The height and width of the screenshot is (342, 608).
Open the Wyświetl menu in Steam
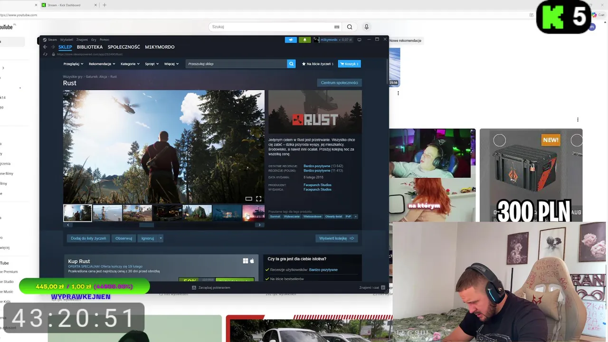tap(66, 40)
